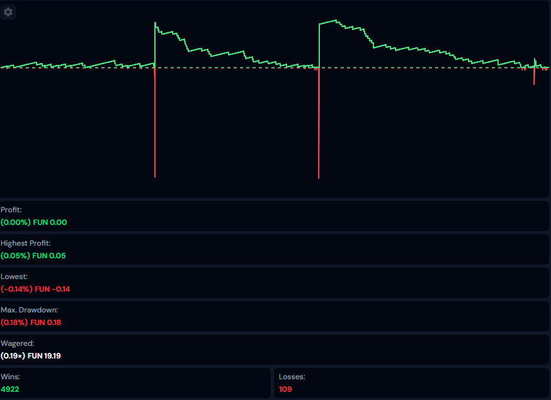Click the short red spike near right edge

click(x=534, y=77)
